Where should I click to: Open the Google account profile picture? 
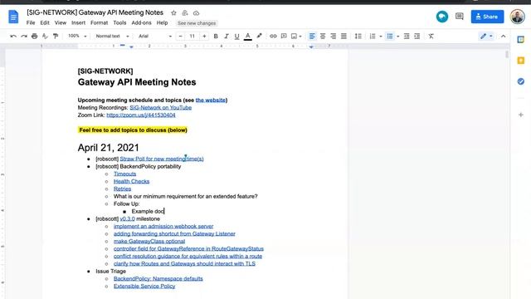tap(517, 17)
